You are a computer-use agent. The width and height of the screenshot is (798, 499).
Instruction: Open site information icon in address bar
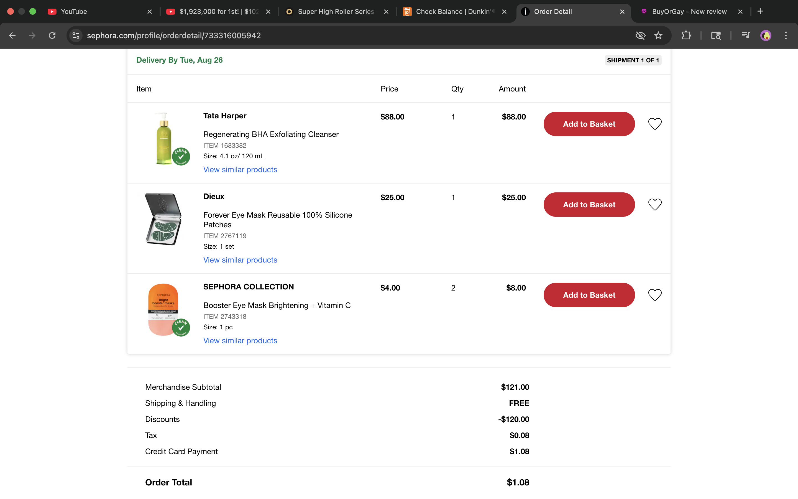click(x=76, y=35)
